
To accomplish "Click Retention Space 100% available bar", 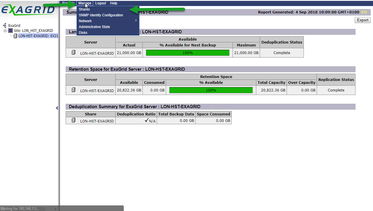I will coord(211,90).
